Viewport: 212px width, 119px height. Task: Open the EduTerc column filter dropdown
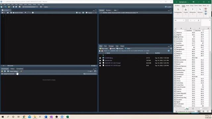(203, 31)
